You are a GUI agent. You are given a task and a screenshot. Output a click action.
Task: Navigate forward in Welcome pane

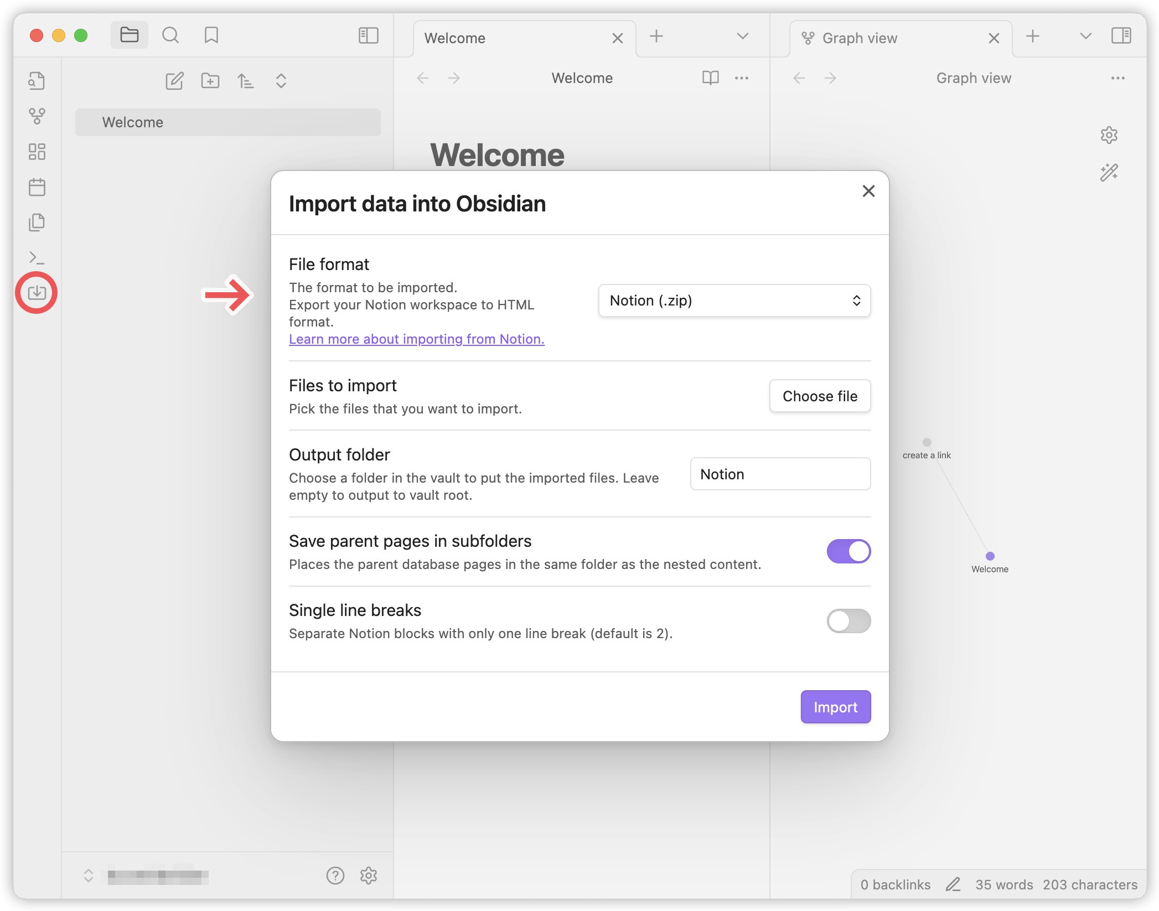click(454, 78)
